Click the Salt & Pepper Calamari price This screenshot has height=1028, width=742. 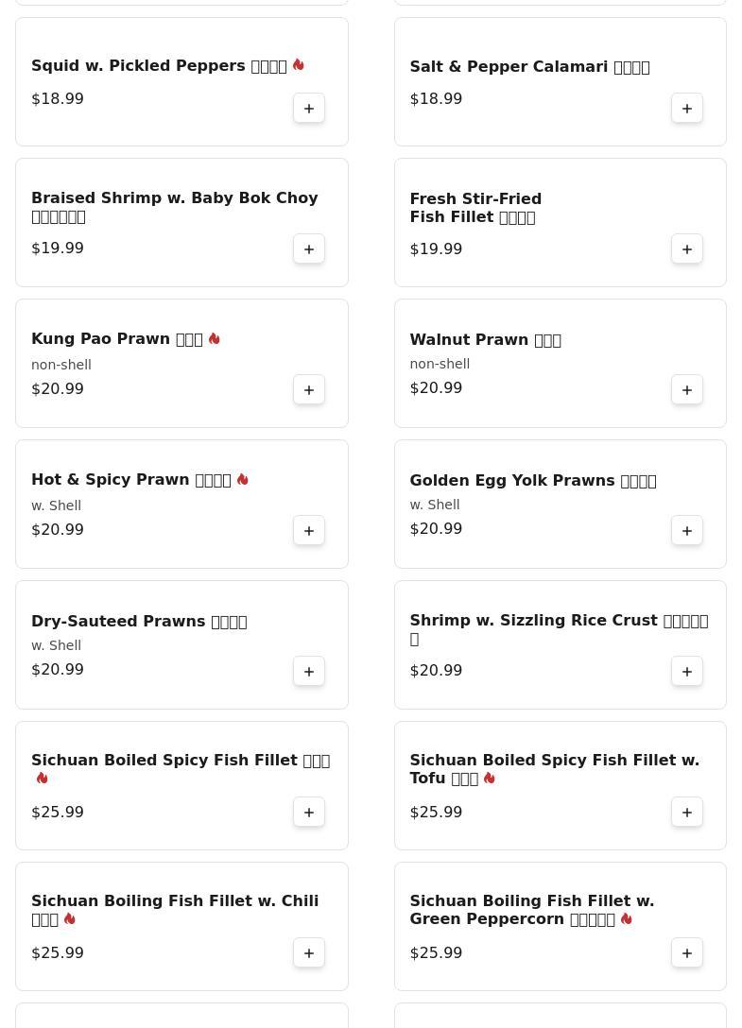436,98
